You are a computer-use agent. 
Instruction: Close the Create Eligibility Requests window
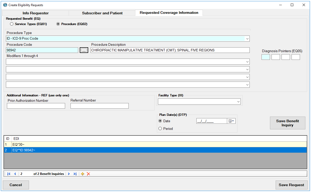[304, 5]
